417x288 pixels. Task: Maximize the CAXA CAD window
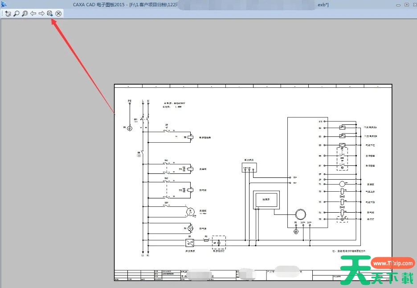click(406, 4)
